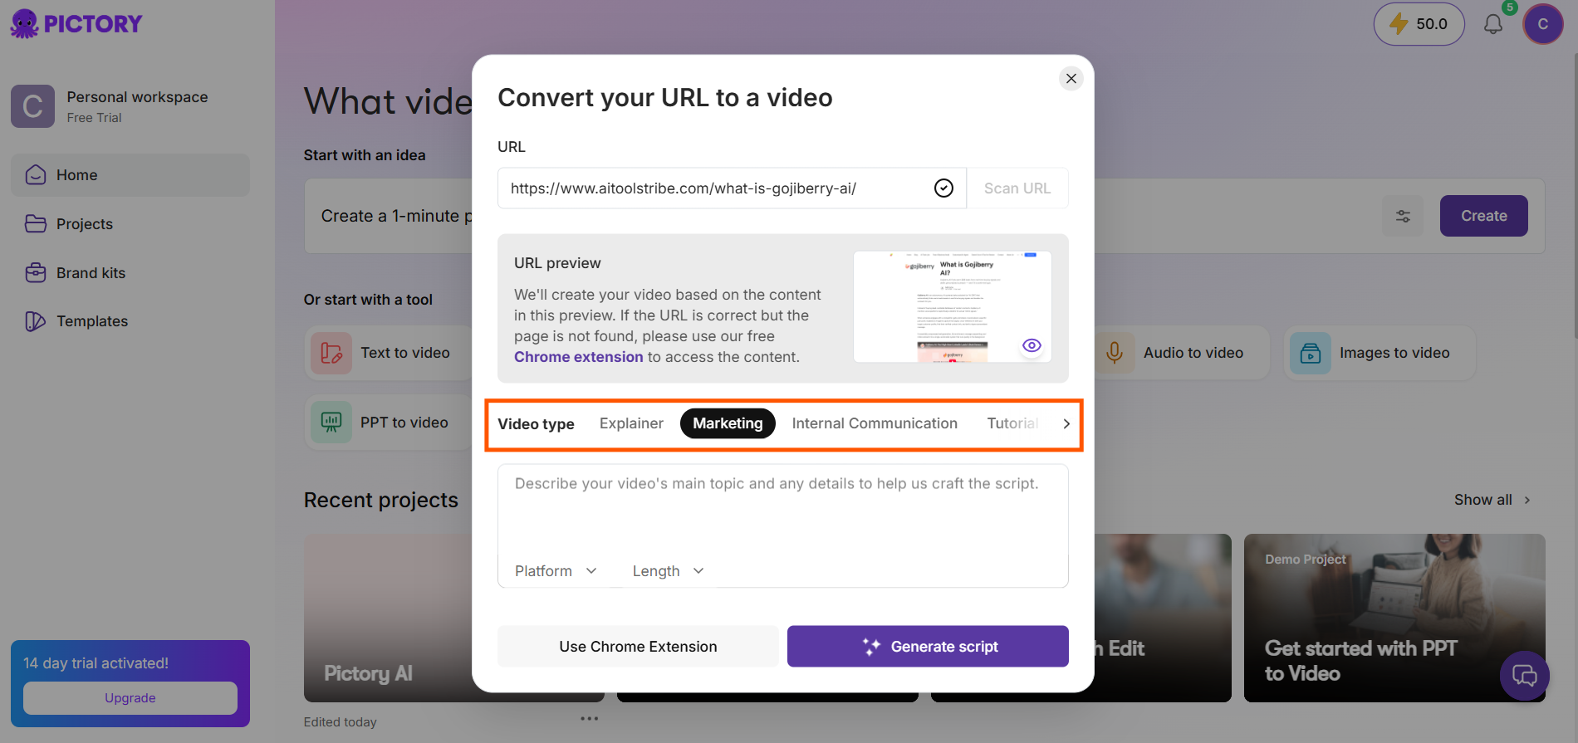Click the Home sidebar icon

tap(36, 175)
